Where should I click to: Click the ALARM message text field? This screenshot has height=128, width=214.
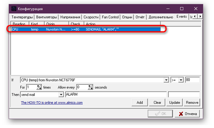click(116, 95)
